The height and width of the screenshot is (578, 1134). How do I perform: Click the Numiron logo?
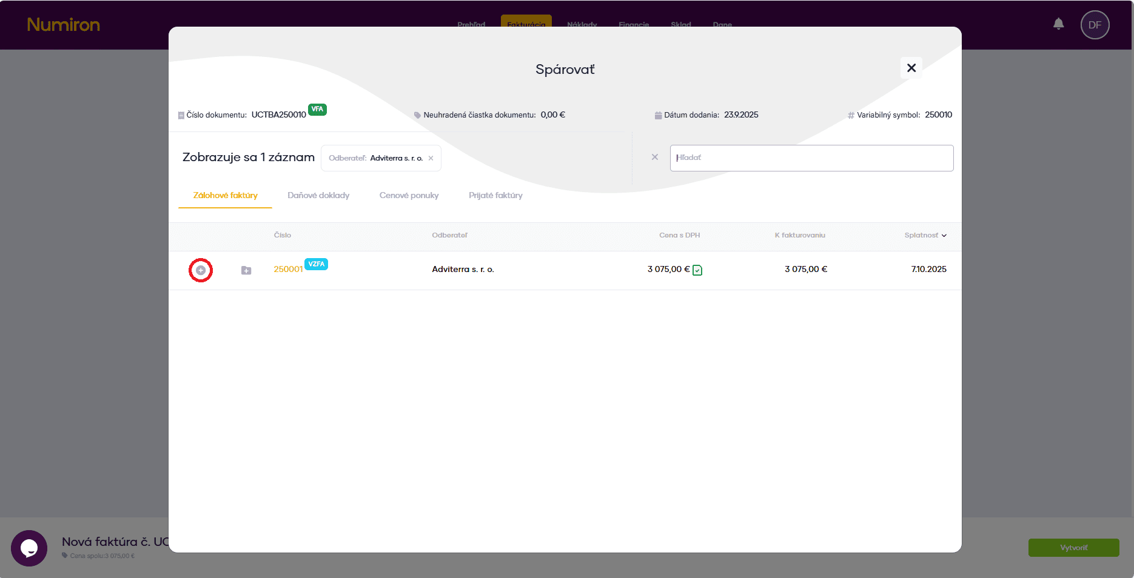coord(64,25)
